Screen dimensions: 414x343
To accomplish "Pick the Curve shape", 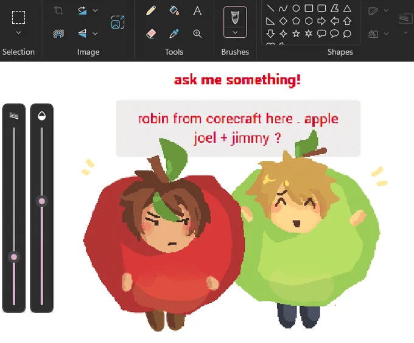I will click(x=283, y=8).
